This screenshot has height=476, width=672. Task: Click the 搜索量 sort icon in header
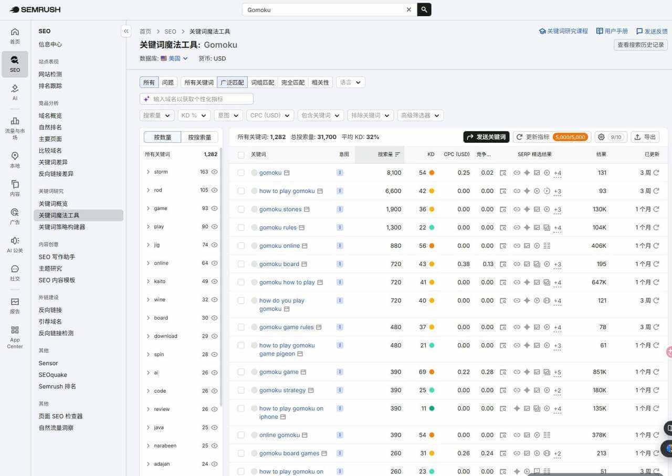[x=397, y=154]
